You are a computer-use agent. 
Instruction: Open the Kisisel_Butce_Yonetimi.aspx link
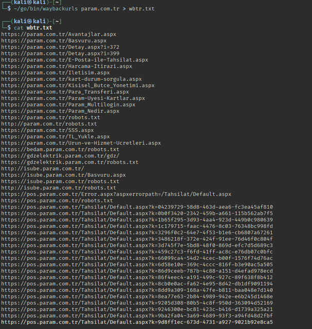click(78, 85)
